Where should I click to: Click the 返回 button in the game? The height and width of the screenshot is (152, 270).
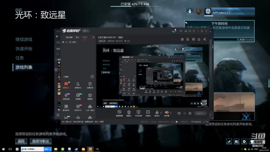tap(21, 141)
